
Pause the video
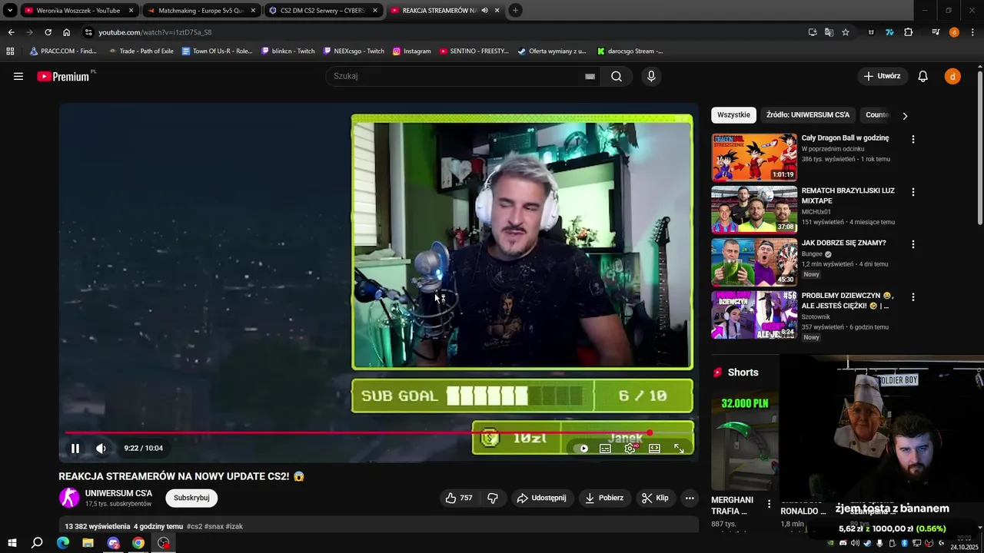pos(75,449)
